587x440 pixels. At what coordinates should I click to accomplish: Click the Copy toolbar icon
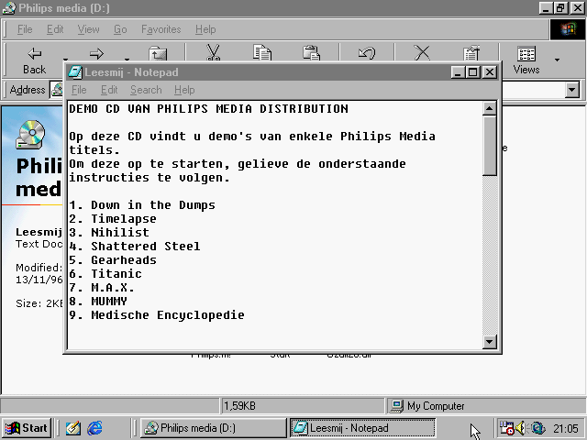[x=262, y=54]
